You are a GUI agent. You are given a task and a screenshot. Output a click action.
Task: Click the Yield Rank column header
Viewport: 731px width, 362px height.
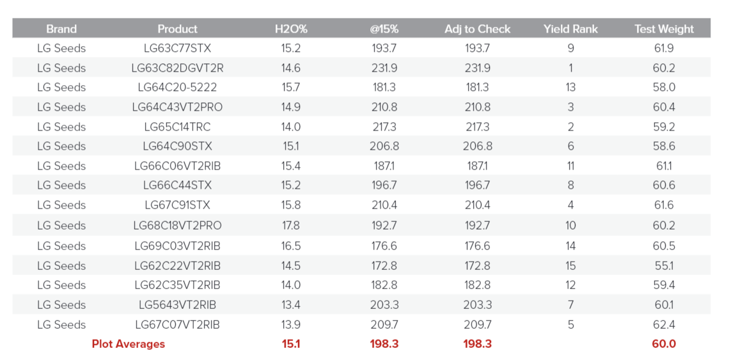point(570,29)
